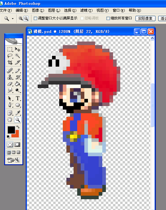This screenshot has width=166, height=210.
Task: Set Standard Screen Mode
Action: (x=9, y=152)
